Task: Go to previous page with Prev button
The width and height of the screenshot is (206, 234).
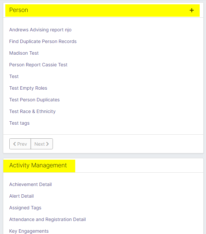Action: pyautogui.click(x=20, y=144)
